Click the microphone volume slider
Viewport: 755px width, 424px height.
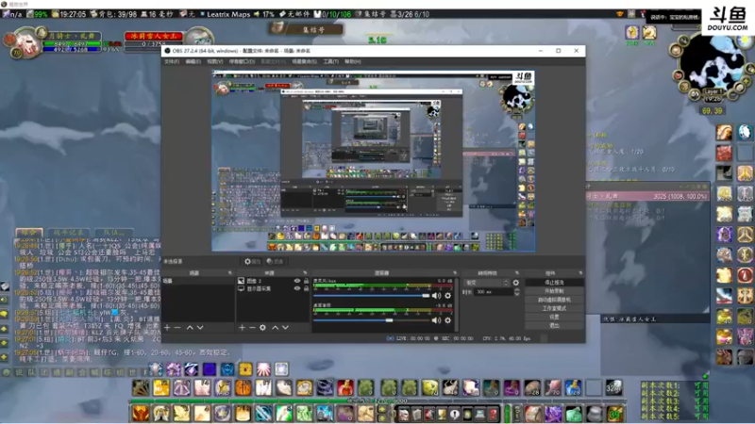(371, 296)
